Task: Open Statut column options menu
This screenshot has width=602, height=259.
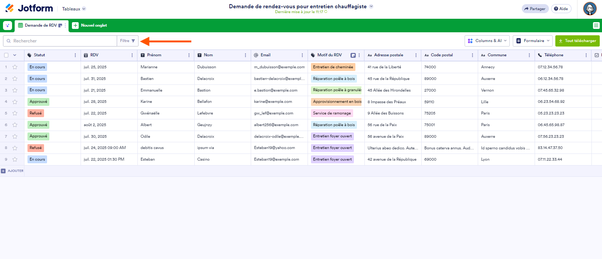Action: (x=75, y=55)
